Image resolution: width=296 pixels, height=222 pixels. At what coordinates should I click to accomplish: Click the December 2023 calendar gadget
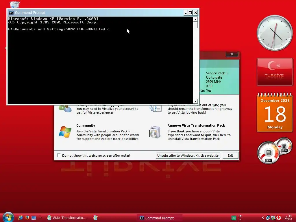click(275, 112)
